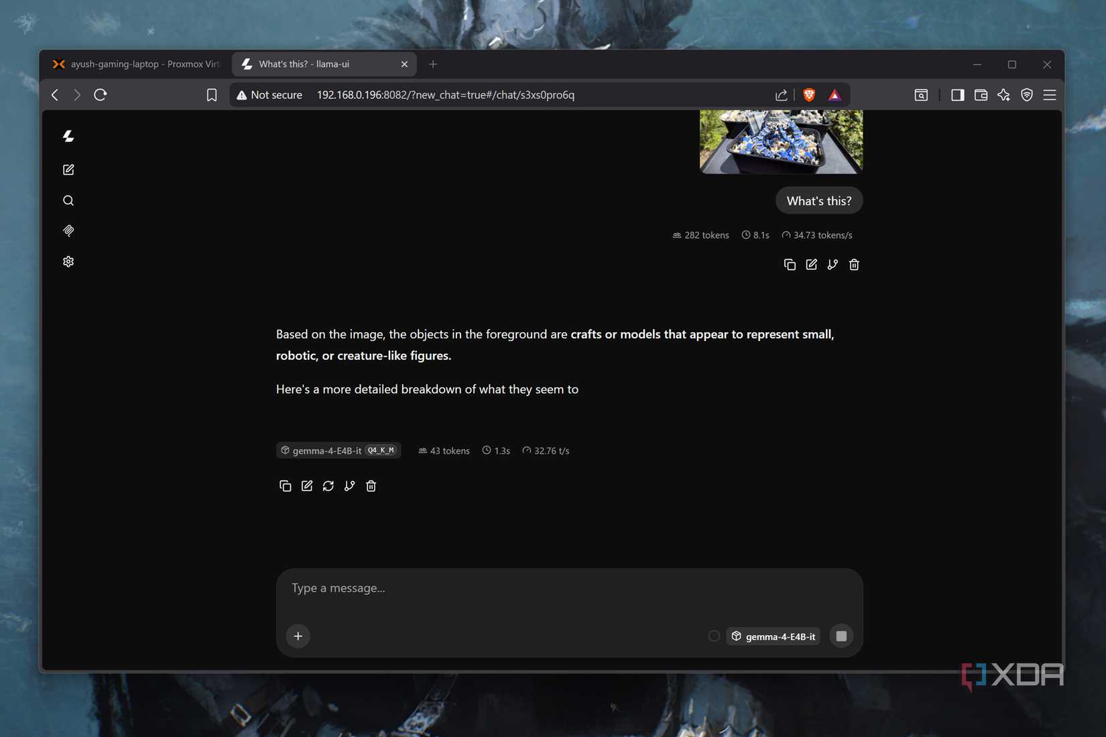Screen dimensions: 1106x737
Task: Edit the "What's this?" user message
Action: coord(811,265)
